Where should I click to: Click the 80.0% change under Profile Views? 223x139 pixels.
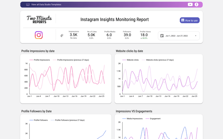click(x=144, y=38)
